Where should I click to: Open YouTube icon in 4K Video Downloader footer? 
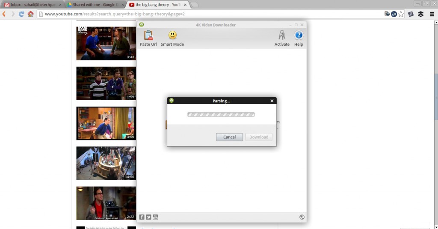click(x=155, y=217)
